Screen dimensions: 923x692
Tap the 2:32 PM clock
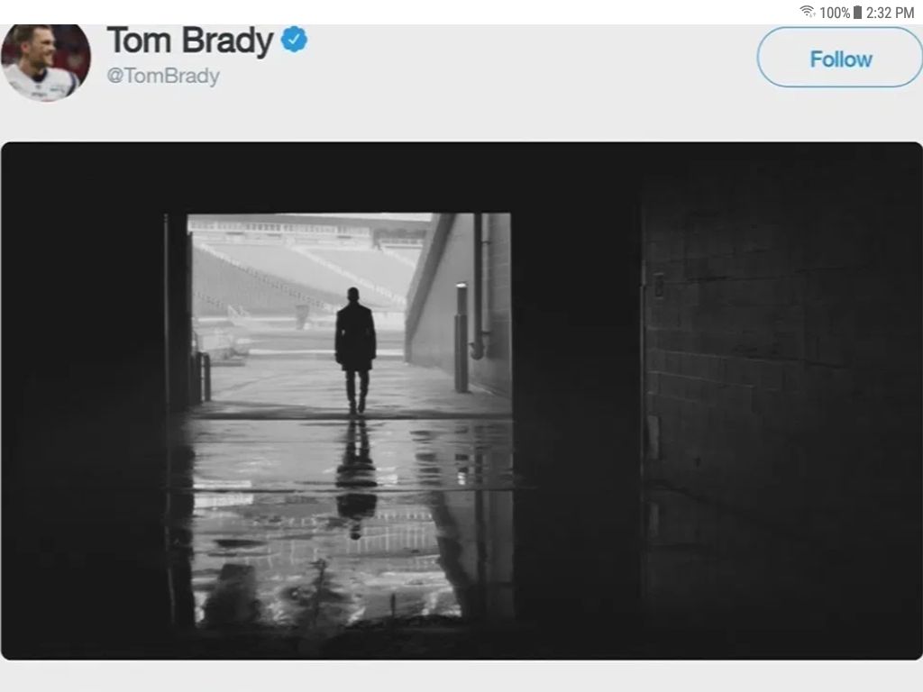[x=890, y=13]
